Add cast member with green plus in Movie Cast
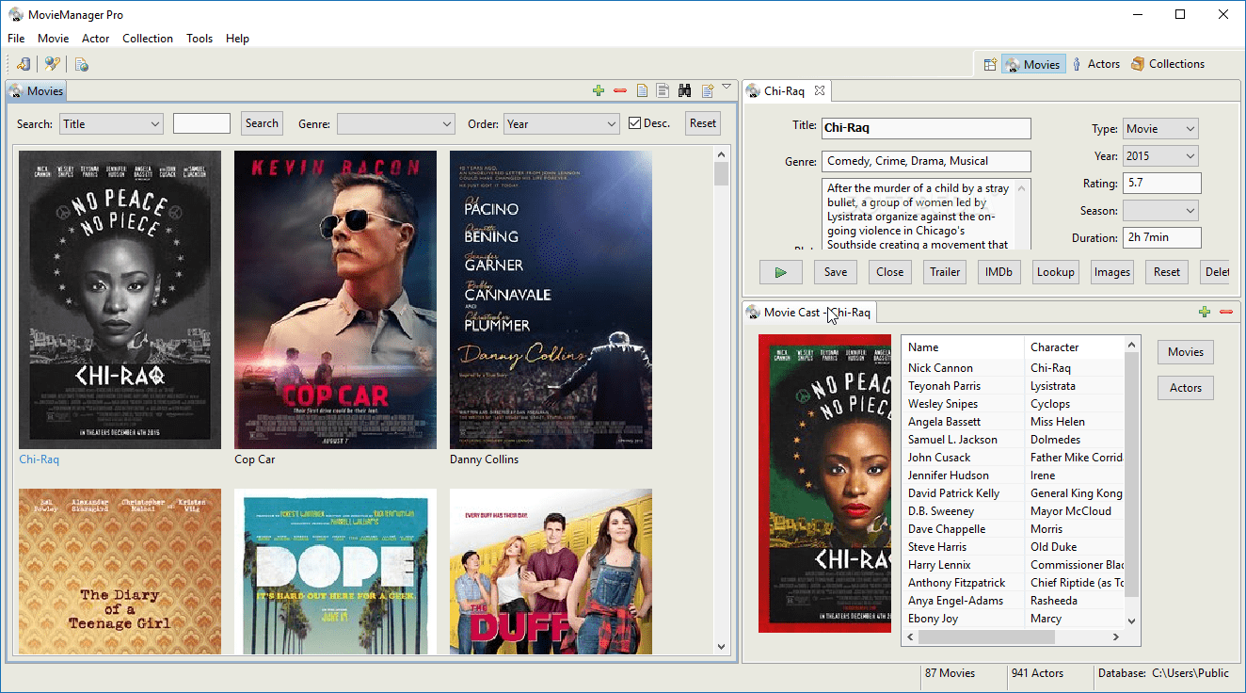Viewport: 1246px width, 693px height. click(x=1205, y=312)
